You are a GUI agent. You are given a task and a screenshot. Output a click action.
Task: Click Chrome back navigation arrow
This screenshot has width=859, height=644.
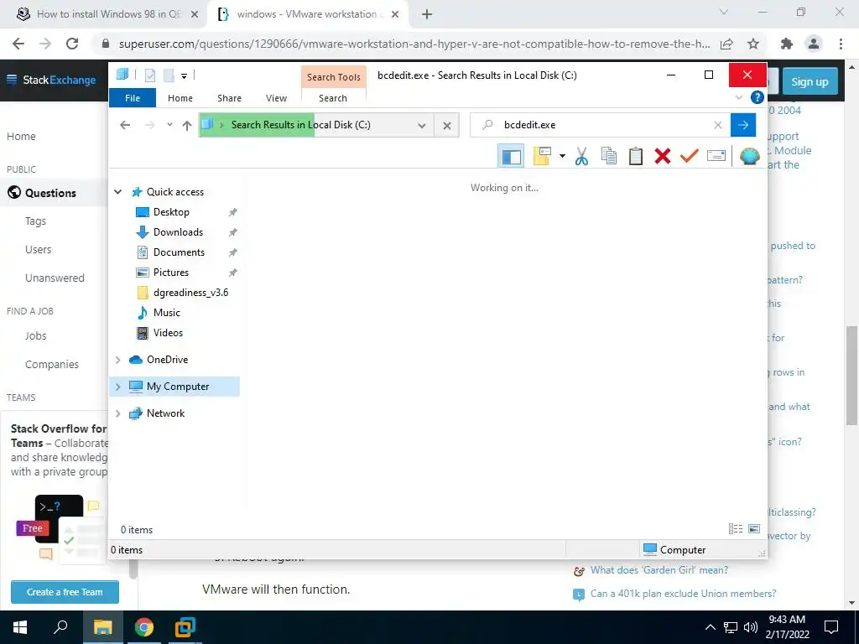click(18, 44)
